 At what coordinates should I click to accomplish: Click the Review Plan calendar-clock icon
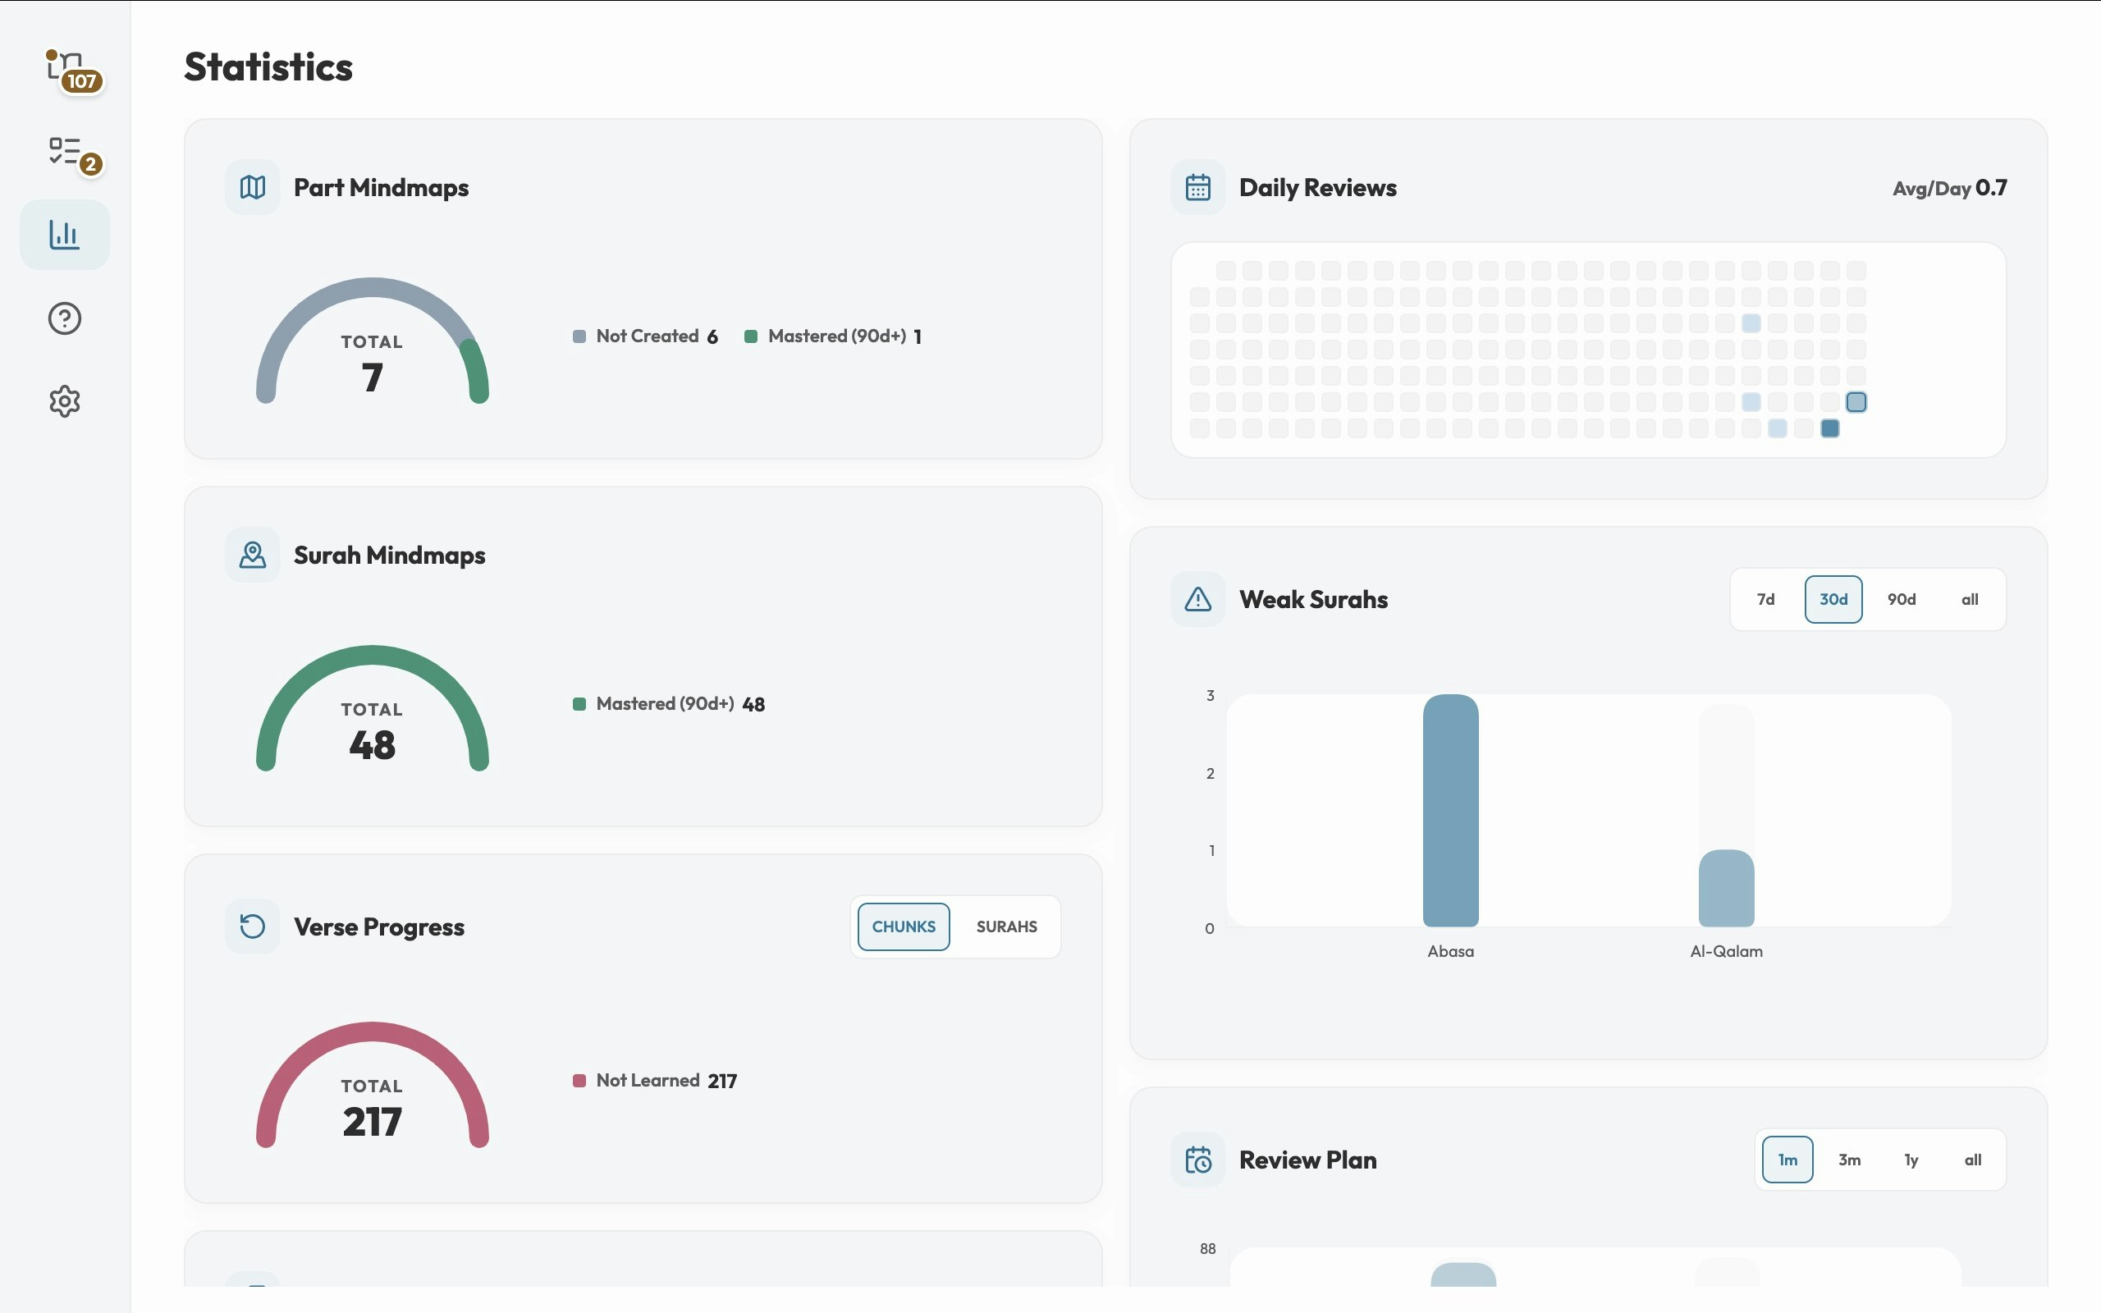coord(1198,1160)
